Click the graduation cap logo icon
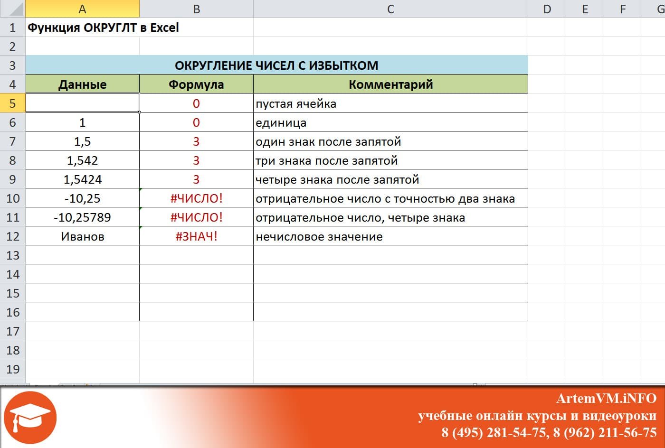This screenshot has width=665, height=448. coord(30,418)
